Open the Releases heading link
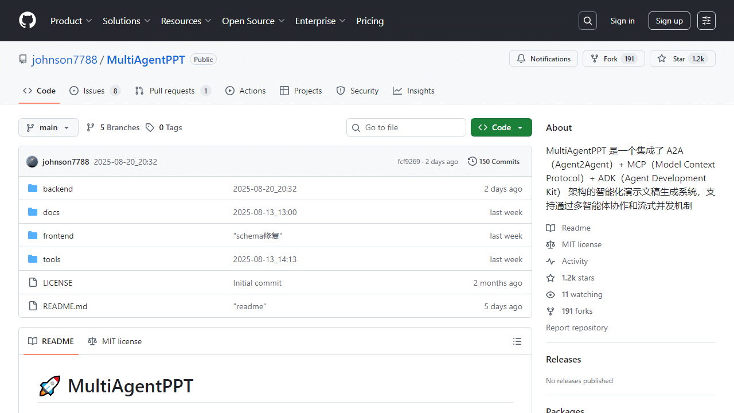This screenshot has width=734, height=413. [564, 359]
